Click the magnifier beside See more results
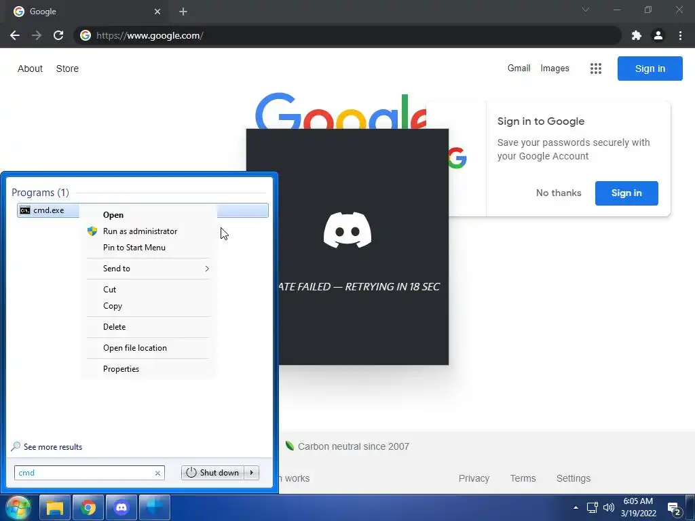 [16, 446]
